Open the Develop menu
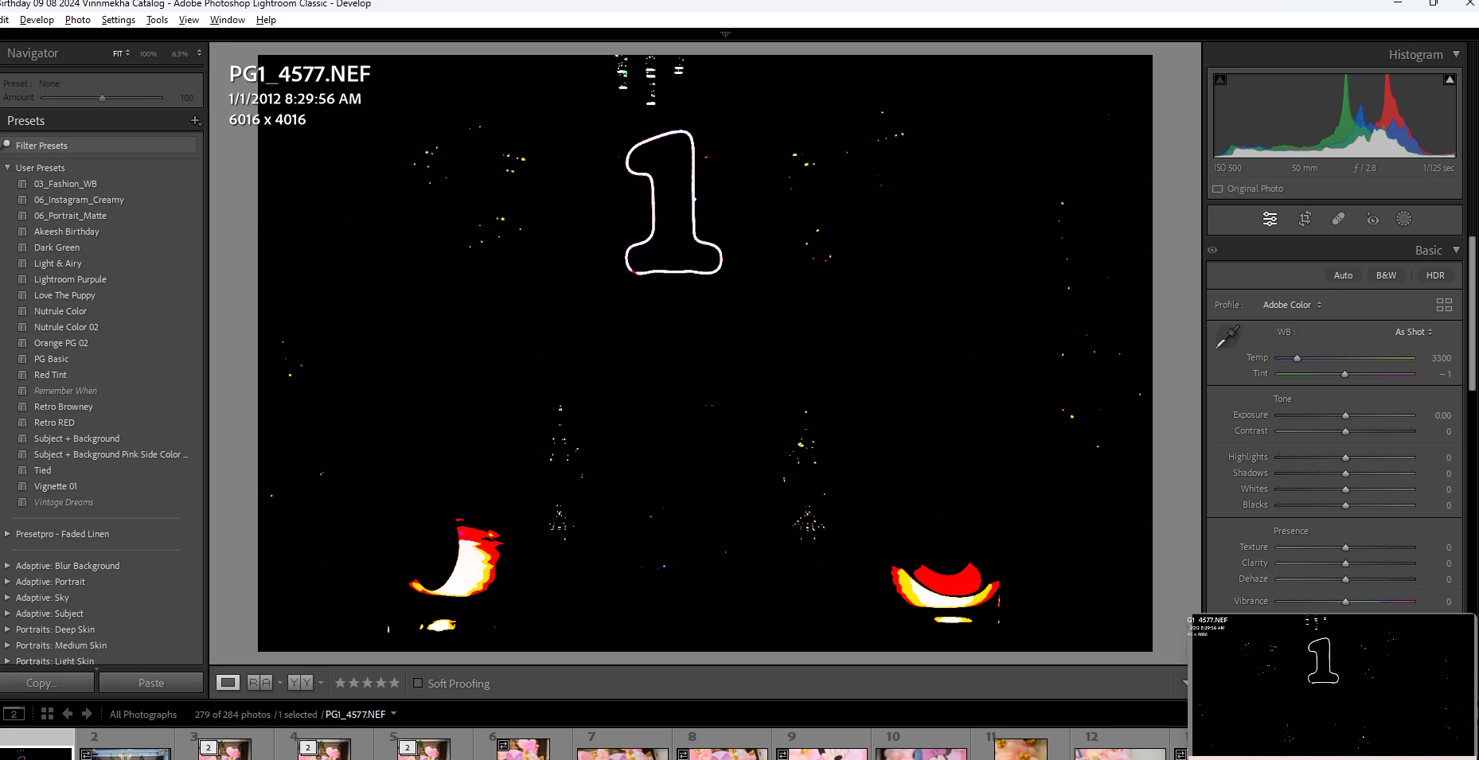 pyautogui.click(x=37, y=20)
